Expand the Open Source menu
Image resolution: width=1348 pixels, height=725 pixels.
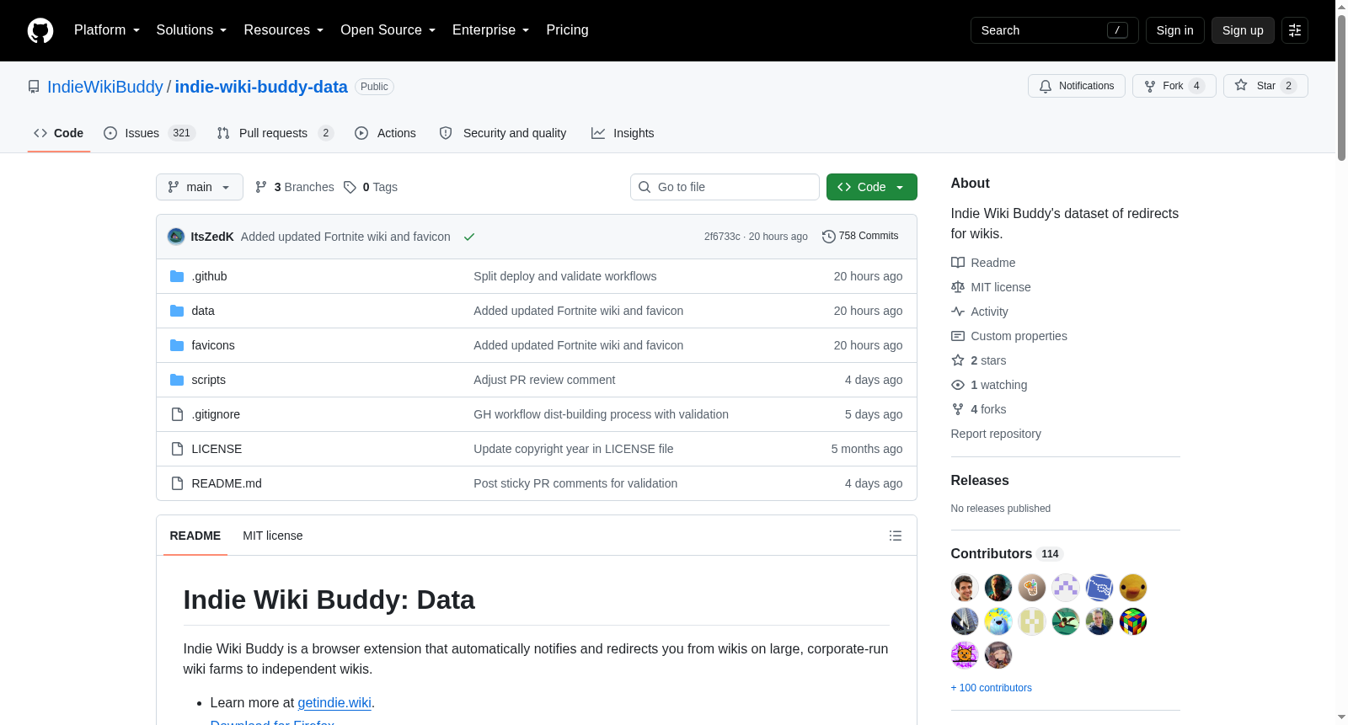388,30
